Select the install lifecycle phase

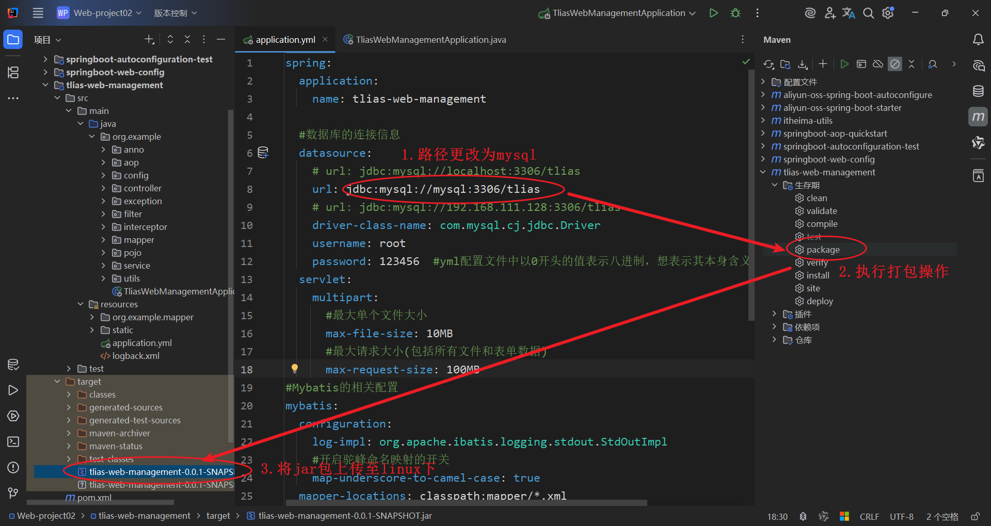818,275
